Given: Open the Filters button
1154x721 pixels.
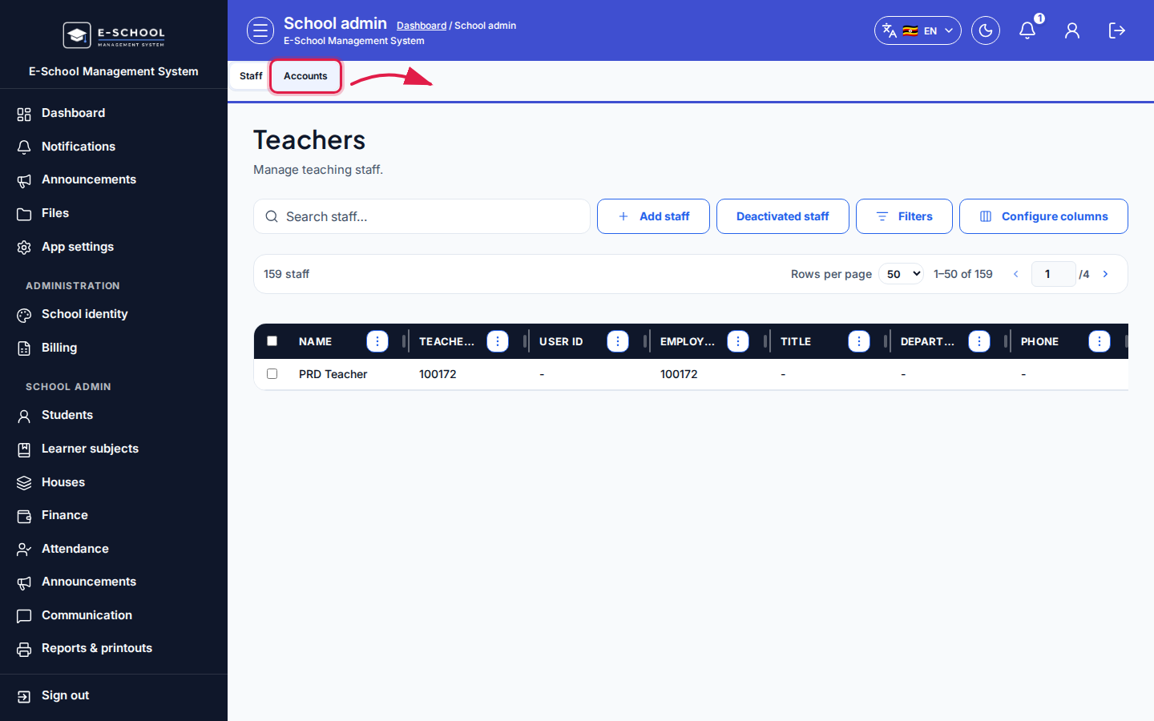Looking at the screenshot, I should [904, 216].
